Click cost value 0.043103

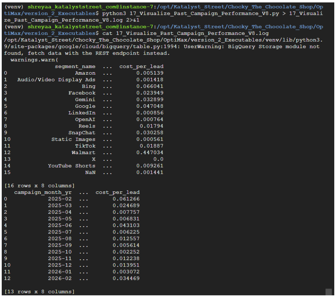point(126,226)
